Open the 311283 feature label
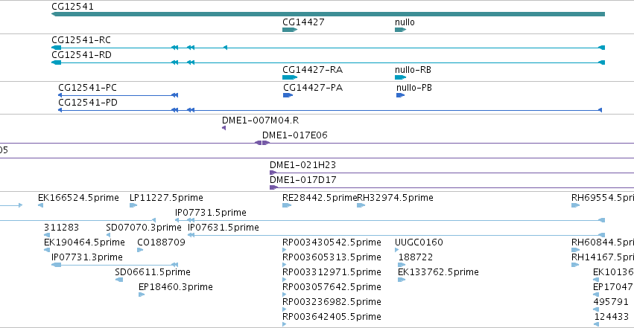 tap(61, 228)
